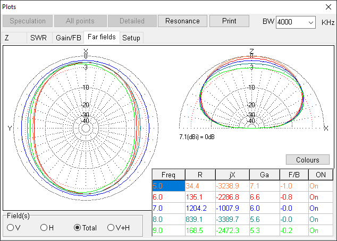The image size is (337, 241).
Task: Go to the Gain/FB tab
Action: (69, 38)
